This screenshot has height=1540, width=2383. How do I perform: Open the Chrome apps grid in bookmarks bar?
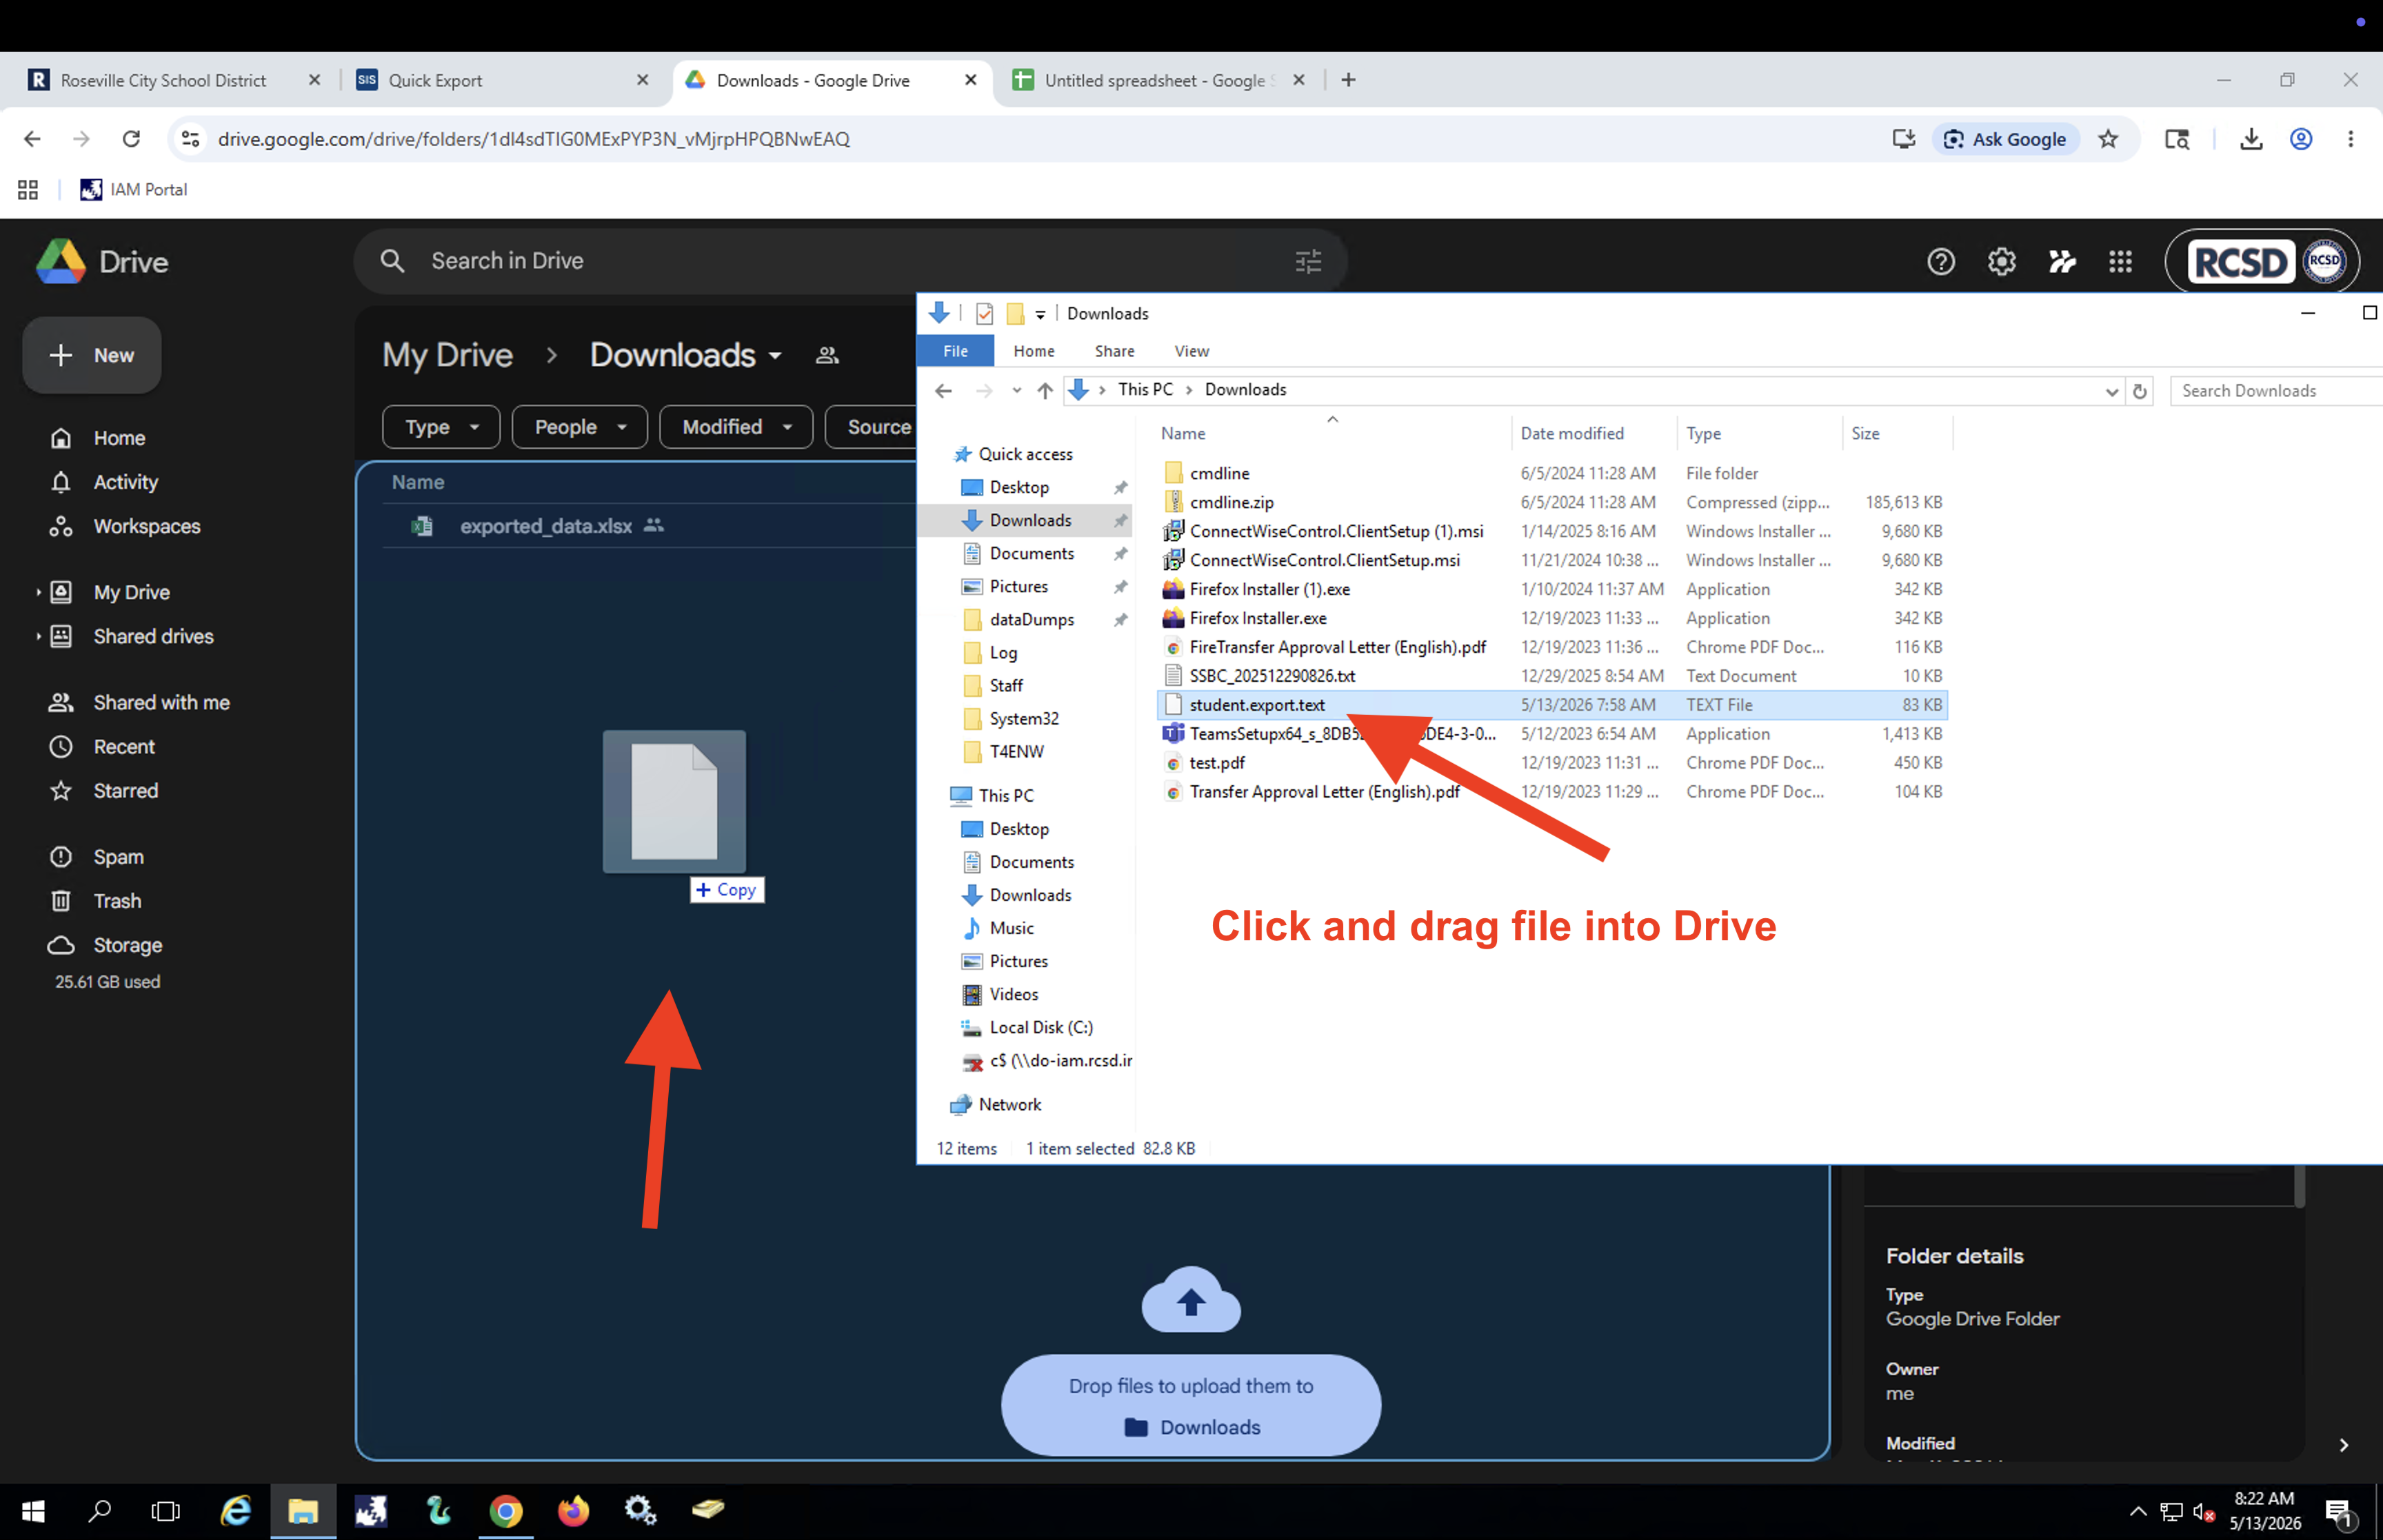[28, 189]
